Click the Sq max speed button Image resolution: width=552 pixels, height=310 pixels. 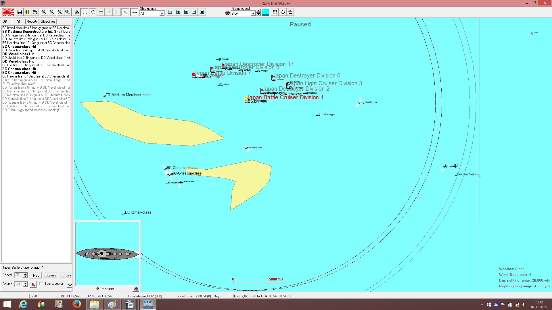[x=51, y=275]
